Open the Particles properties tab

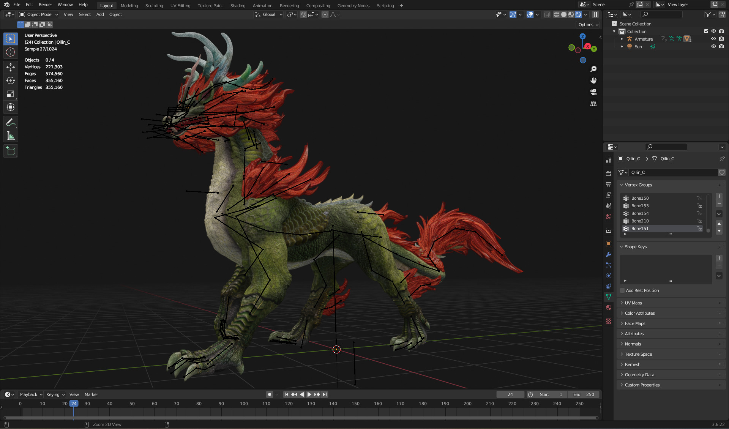click(x=609, y=265)
